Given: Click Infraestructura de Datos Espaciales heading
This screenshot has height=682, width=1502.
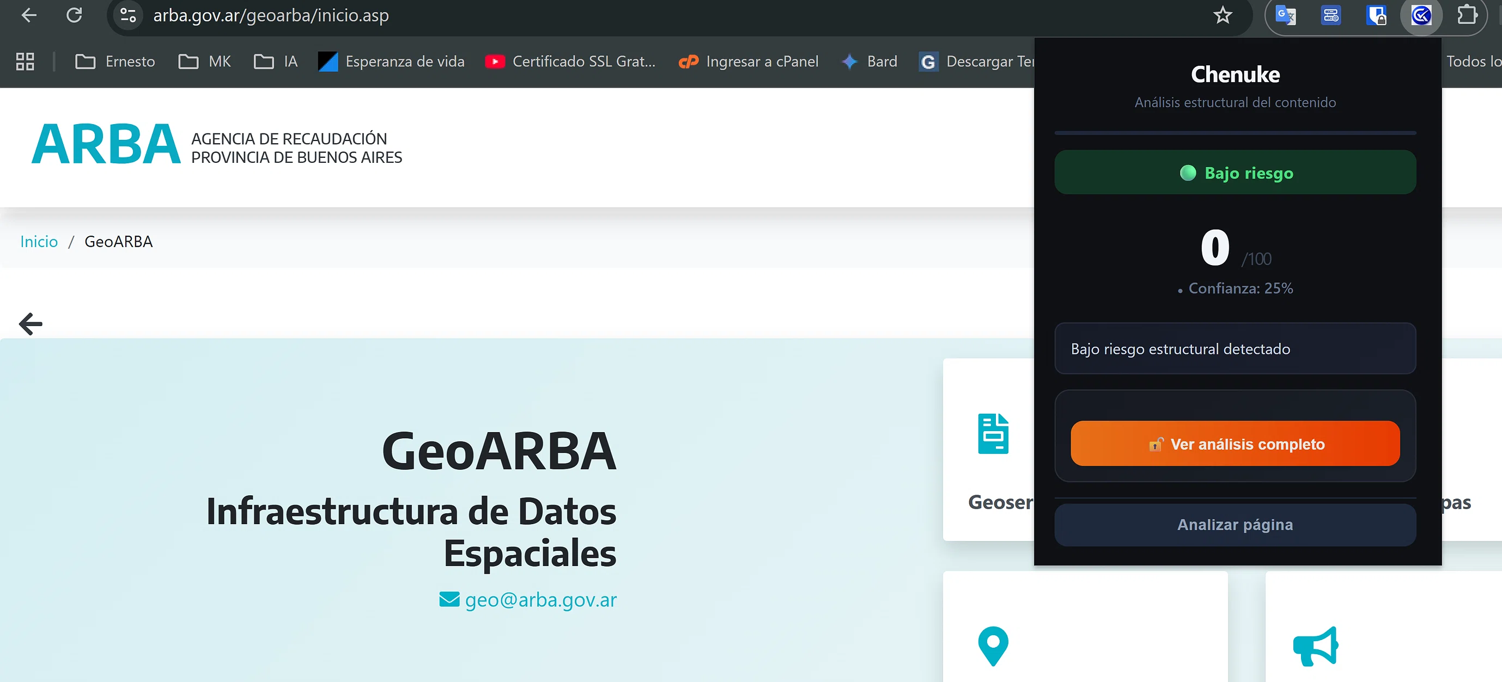Looking at the screenshot, I should (412, 532).
